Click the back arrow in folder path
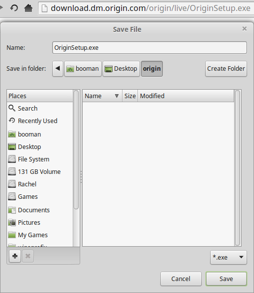 (58, 69)
